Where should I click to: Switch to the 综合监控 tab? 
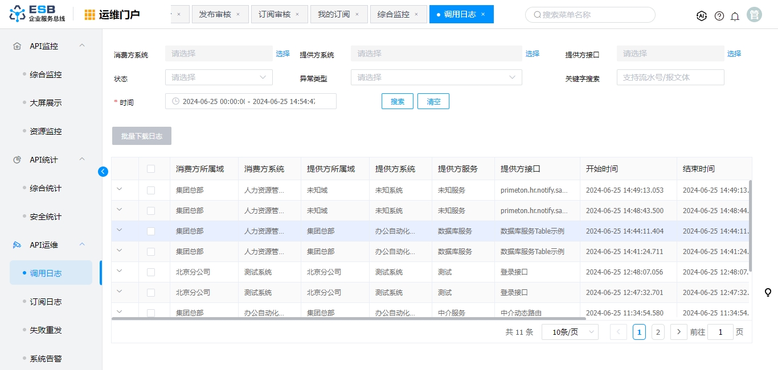(394, 14)
